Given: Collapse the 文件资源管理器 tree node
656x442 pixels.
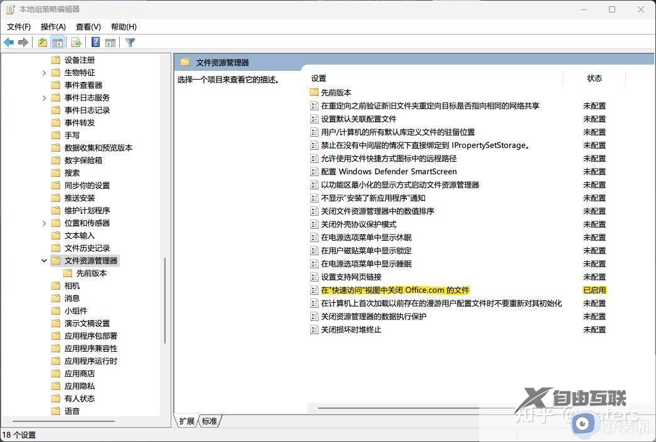Looking at the screenshot, I should click(x=44, y=260).
